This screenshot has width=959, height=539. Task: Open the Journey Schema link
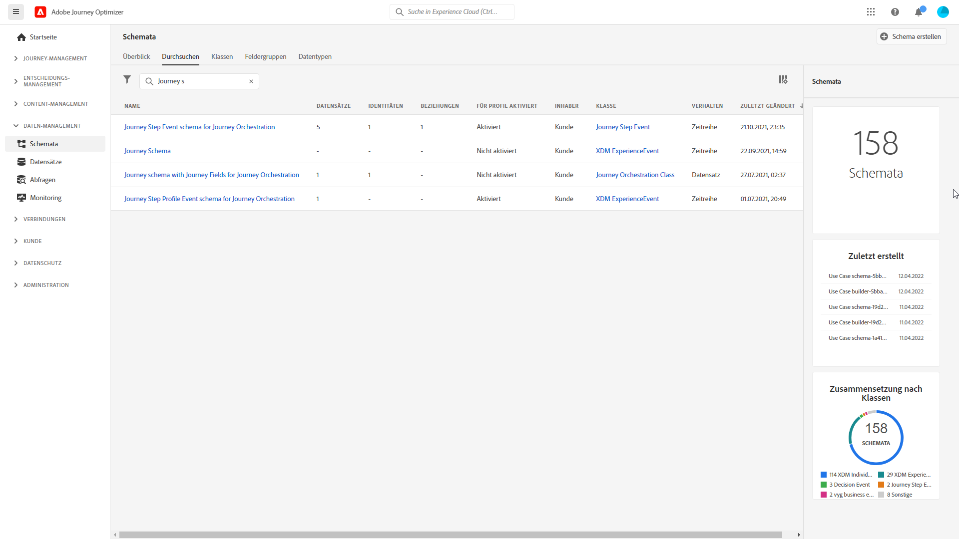(x=147, y=151)
